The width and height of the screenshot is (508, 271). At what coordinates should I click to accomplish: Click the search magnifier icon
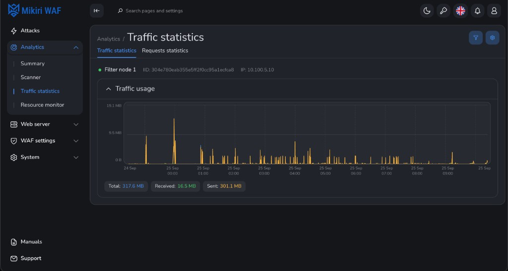pos(120,11)
